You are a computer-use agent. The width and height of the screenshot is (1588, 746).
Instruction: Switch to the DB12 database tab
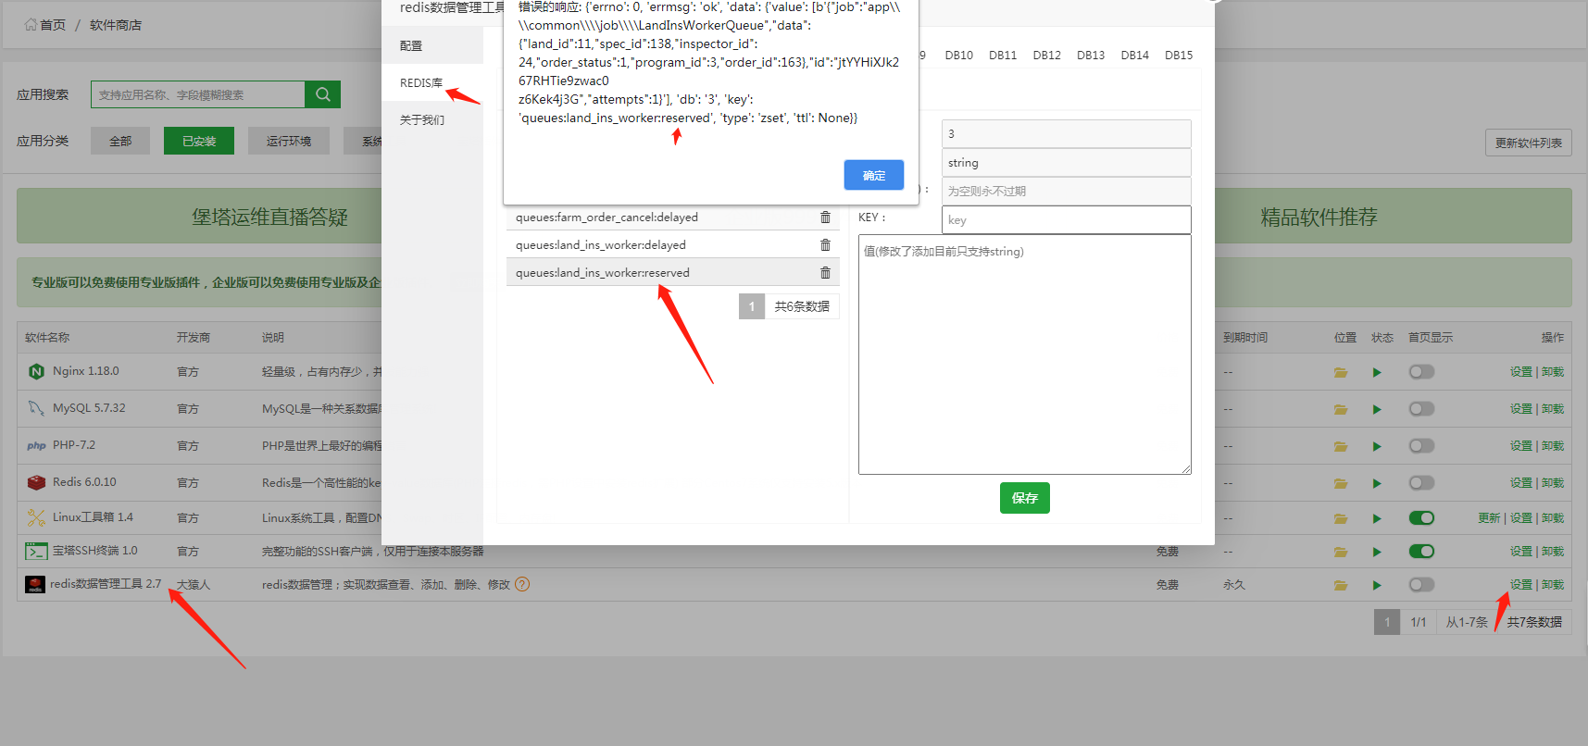[x=1046, y=56]
